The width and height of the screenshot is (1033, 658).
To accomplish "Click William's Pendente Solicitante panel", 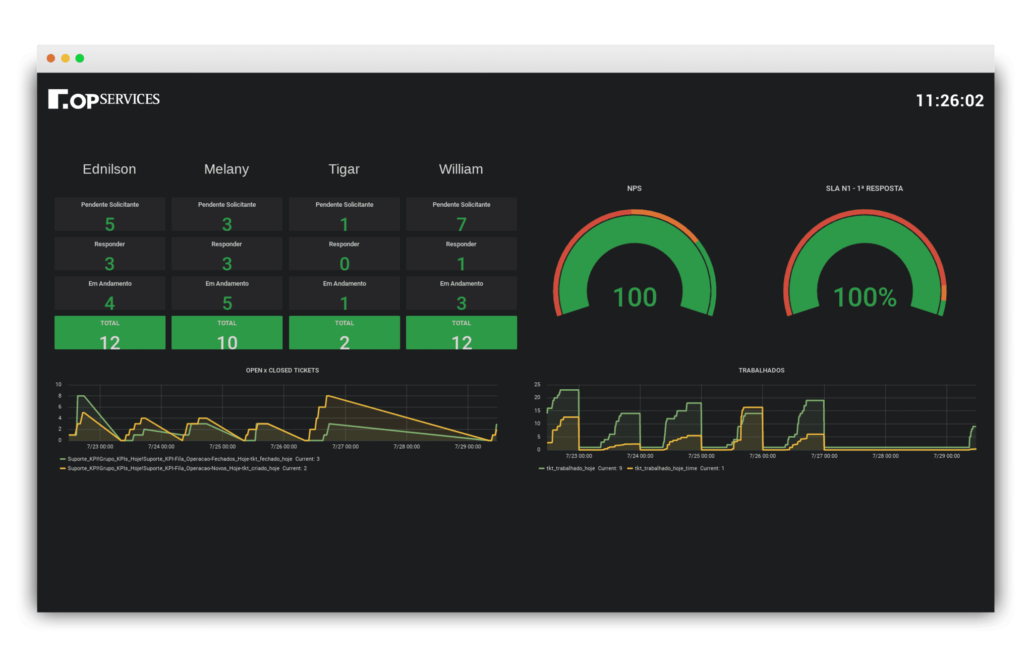I will pos(461,214).
